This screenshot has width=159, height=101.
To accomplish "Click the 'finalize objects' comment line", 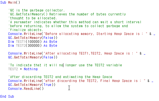I will (x=26, y=30).
